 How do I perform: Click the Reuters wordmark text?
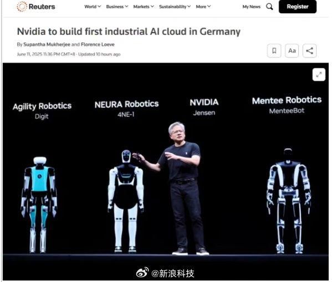pyautogui.click(x=42, y=7)
